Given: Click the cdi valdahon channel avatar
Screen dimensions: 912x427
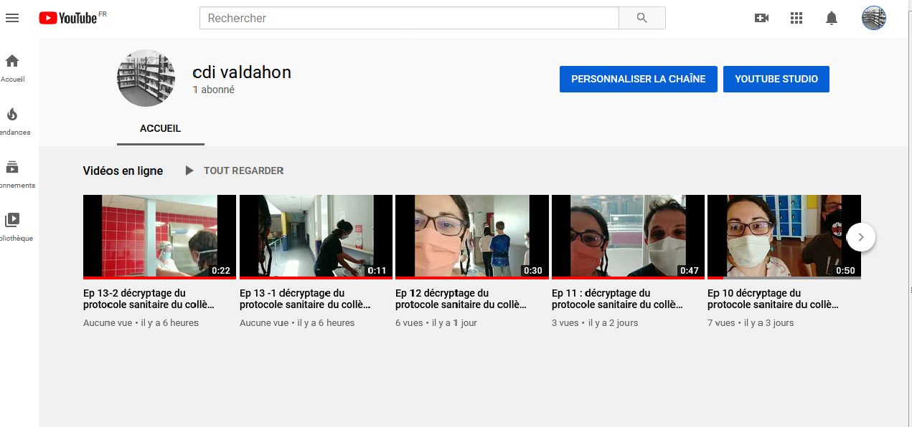Looking at the screenshot, I should [146, 78].
